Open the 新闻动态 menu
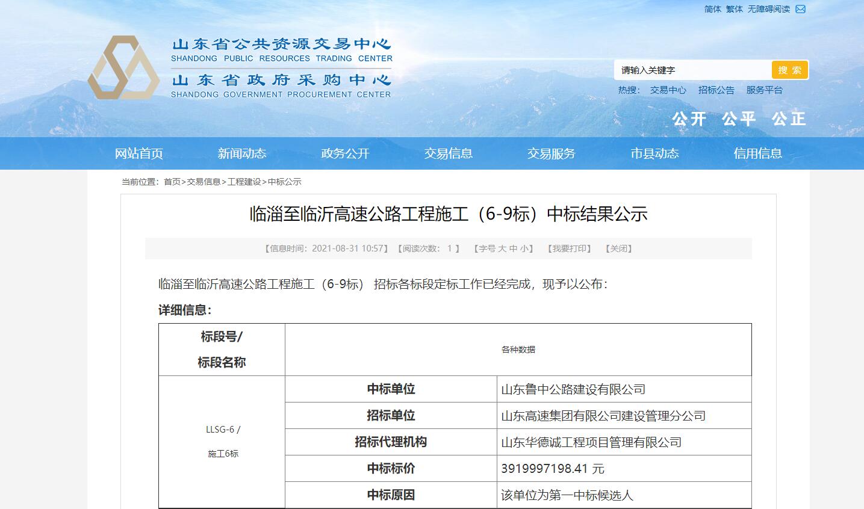864x509 pixels. [x=243, y=153]
